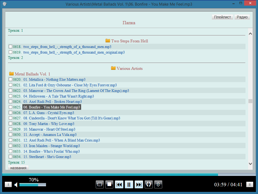Screen dimensions: 258x194
Task: Click the scrollbar up arrow
Action: (x=251, y=34)
